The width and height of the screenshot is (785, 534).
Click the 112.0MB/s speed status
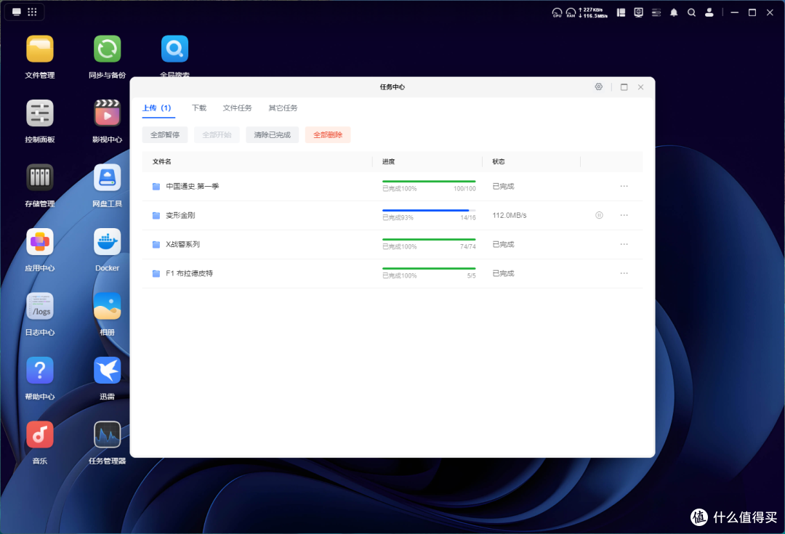point(509,215)
